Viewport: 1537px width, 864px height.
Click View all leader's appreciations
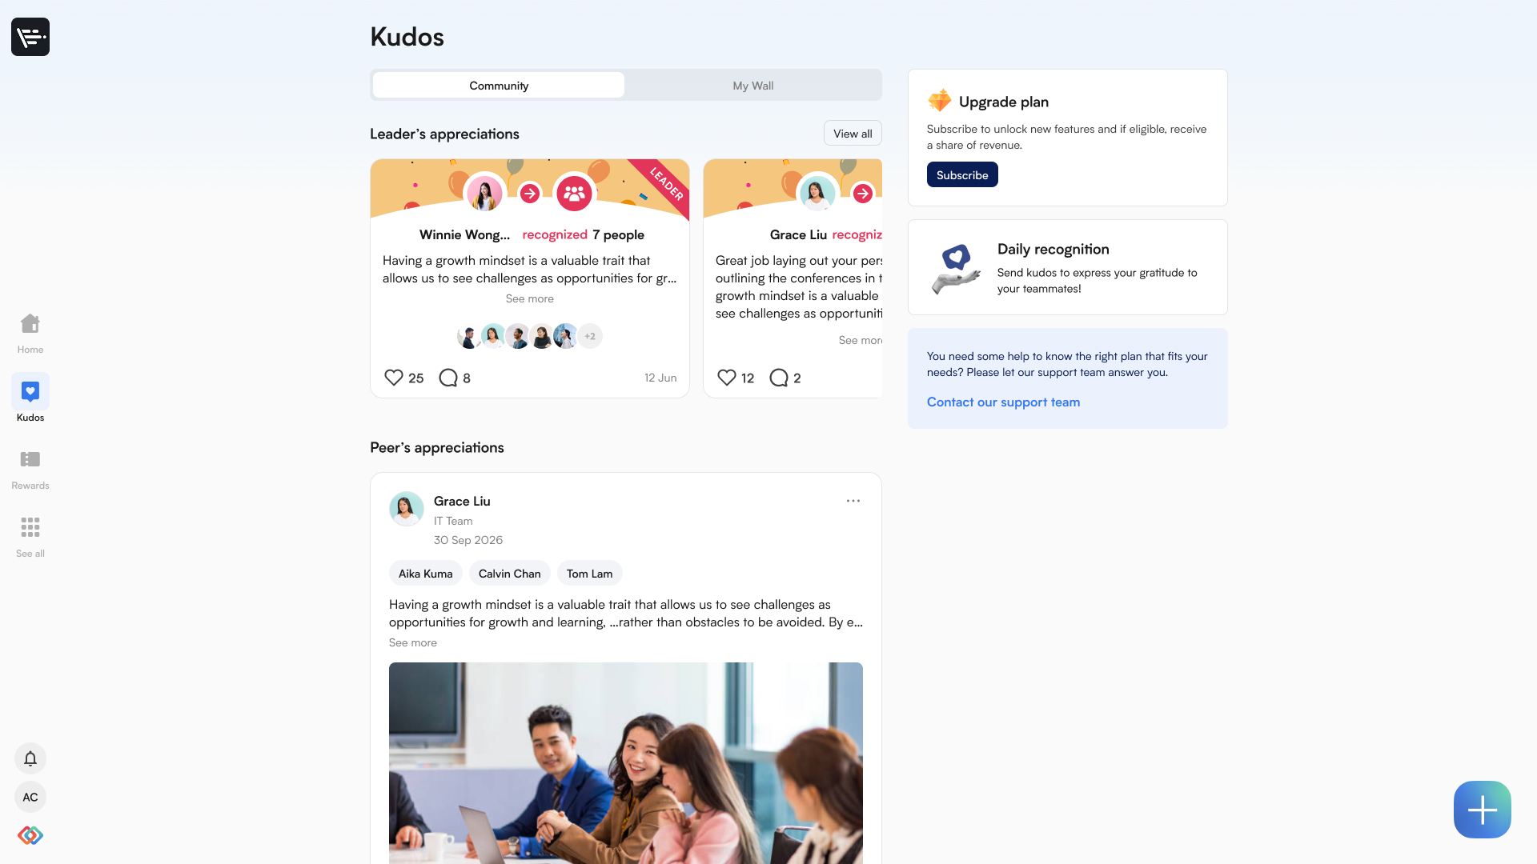(x=853, y=134)
